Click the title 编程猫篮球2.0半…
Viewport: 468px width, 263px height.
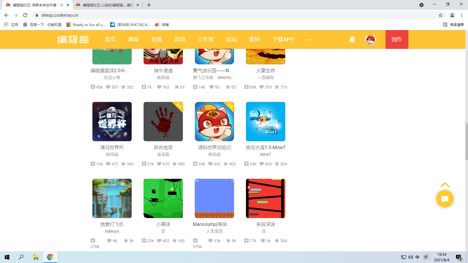tap(110, 70)
